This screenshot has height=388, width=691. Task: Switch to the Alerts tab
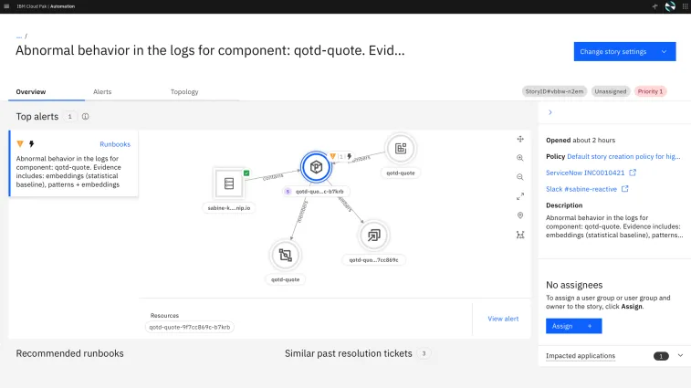tap(102, 92)
